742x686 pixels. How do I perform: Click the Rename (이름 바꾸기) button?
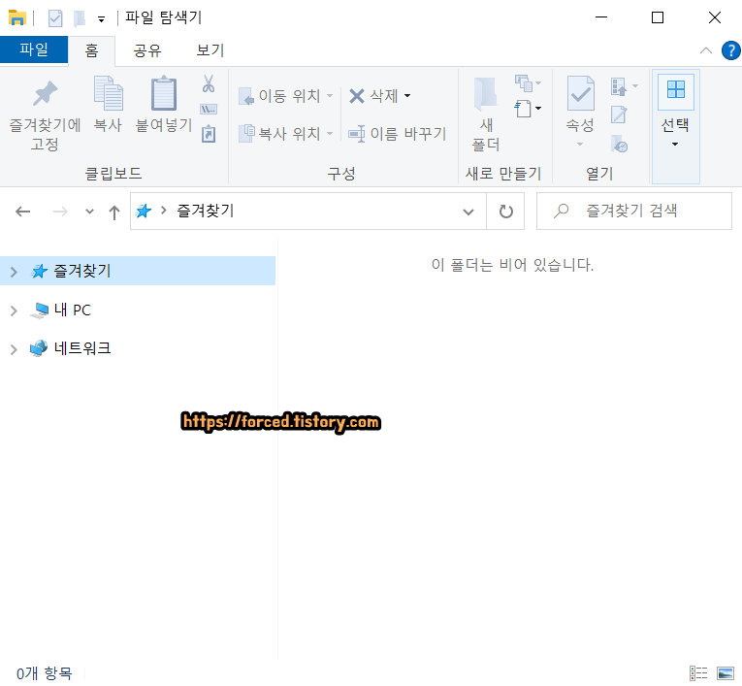[x=398, y=134]
